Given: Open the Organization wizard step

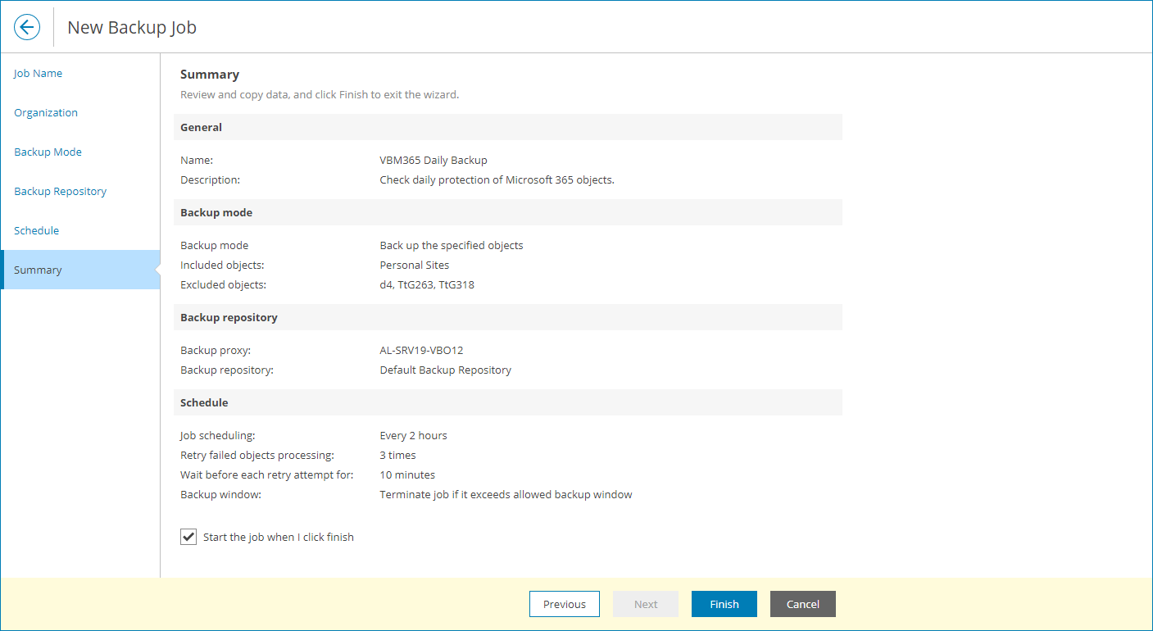Looking at the screenshot, I should 46,112.
